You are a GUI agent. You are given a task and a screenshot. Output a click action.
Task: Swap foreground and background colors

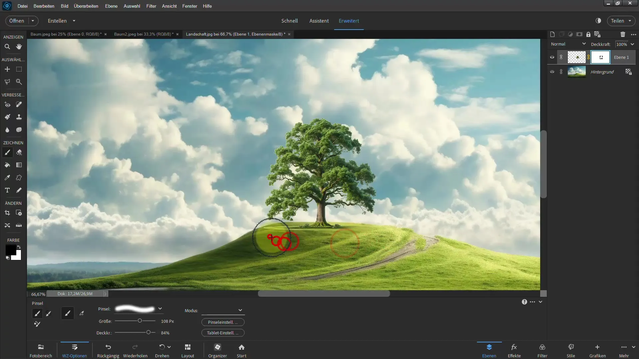[x=19, y=247]
